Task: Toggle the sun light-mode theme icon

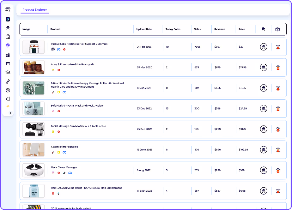Action: [8, 106]
